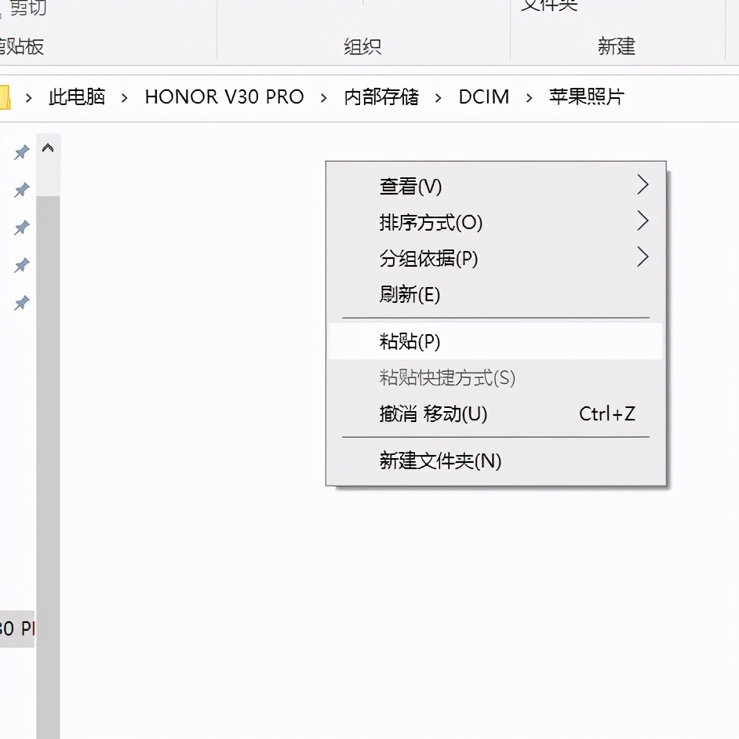
Task: Navigate to DCIM breadcrumb
Action: (x=484, y=97)
